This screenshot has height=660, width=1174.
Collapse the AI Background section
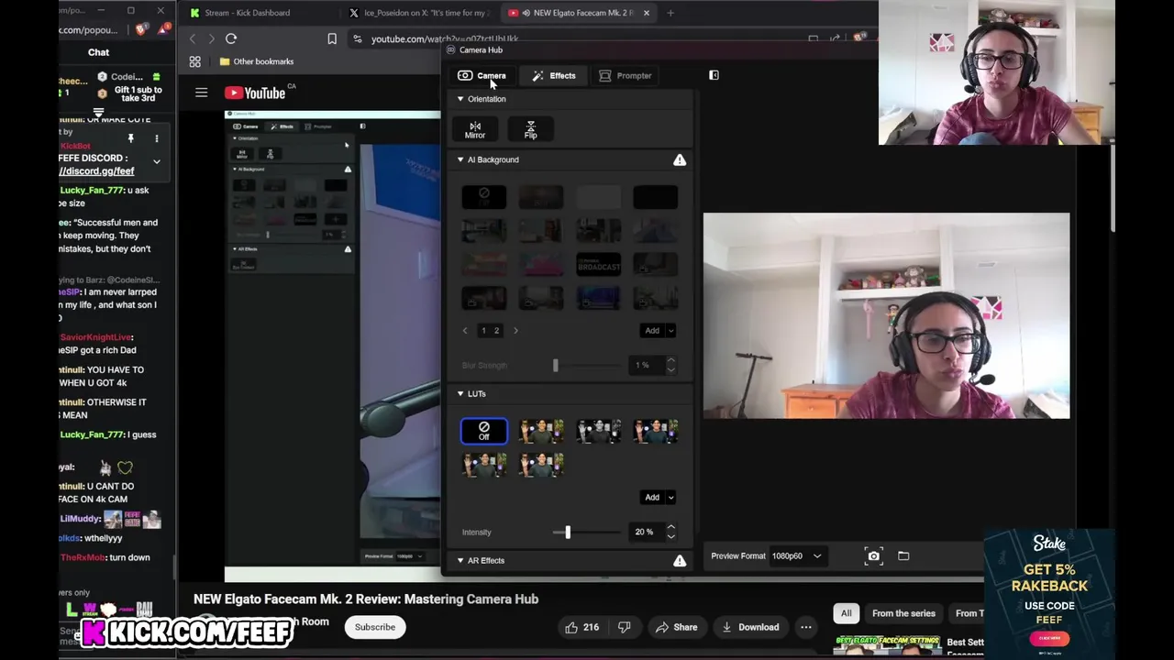[x=460, y=159]
